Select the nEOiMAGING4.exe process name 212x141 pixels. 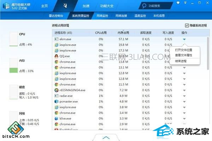[72, 90]
